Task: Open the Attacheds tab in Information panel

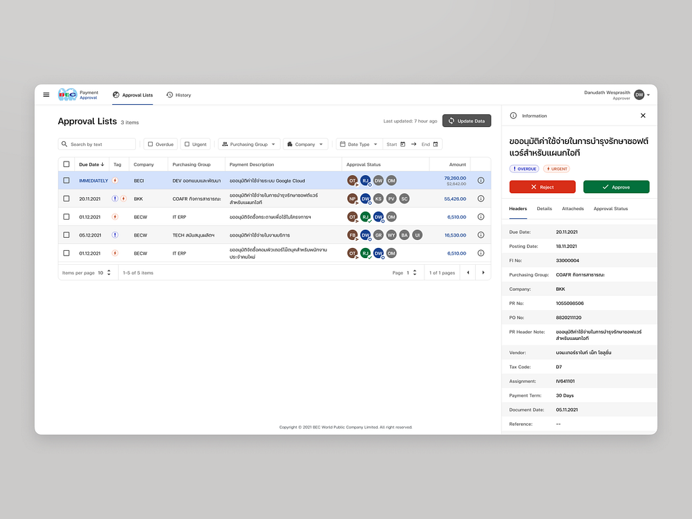Action: pyautogui.click(x=573, y=209)
